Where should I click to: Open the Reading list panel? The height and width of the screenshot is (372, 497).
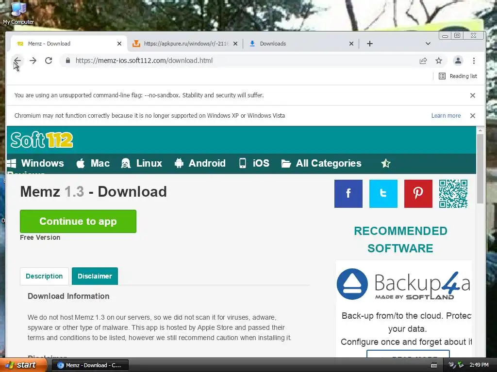[458, 76]
